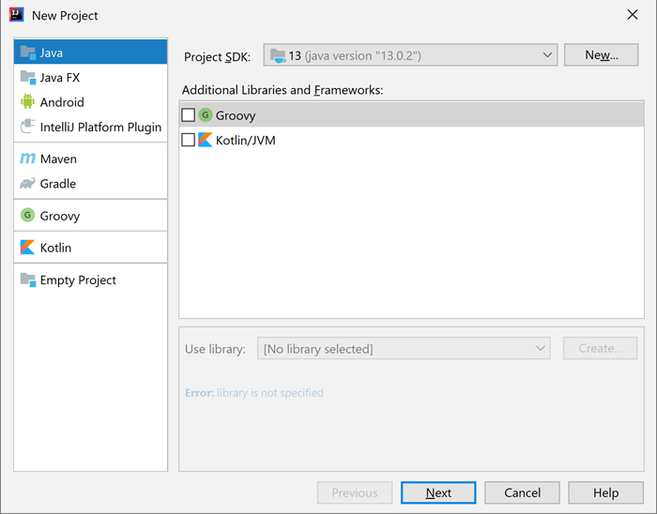Click the Cancel button

click(522, 492)
